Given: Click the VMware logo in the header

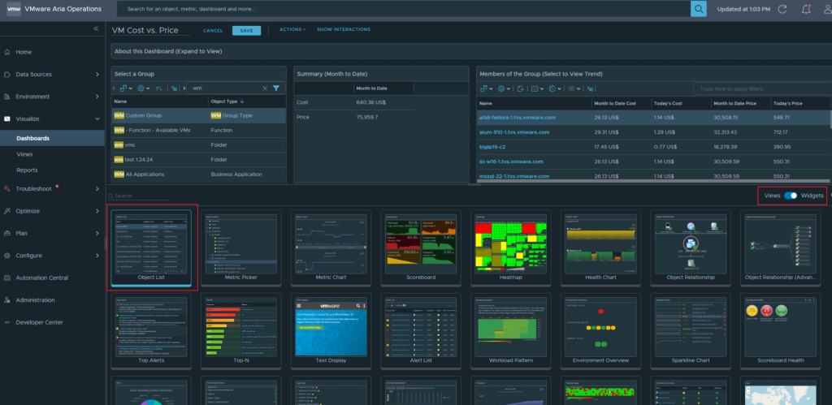Looking at the screenshot, I should tap(14, 9).
